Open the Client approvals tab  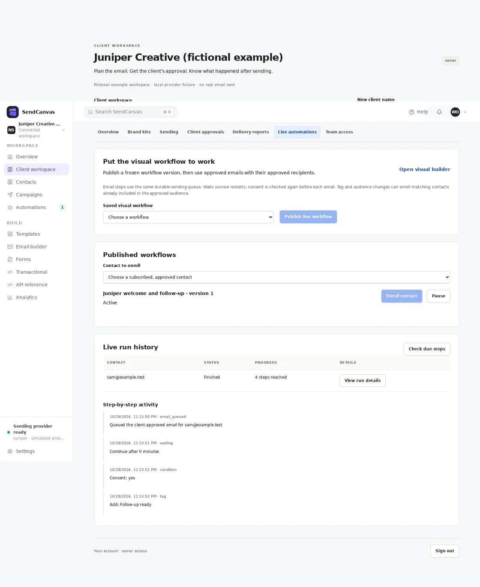206,132
